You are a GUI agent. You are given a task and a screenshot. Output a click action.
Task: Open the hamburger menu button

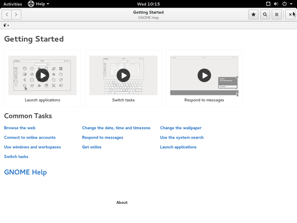276,14
